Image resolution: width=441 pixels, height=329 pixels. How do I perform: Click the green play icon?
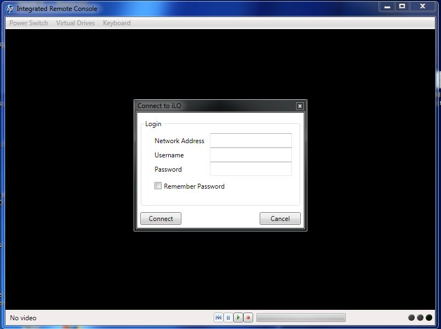(238, 317)
